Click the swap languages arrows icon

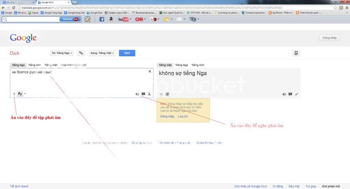[81, 53]
